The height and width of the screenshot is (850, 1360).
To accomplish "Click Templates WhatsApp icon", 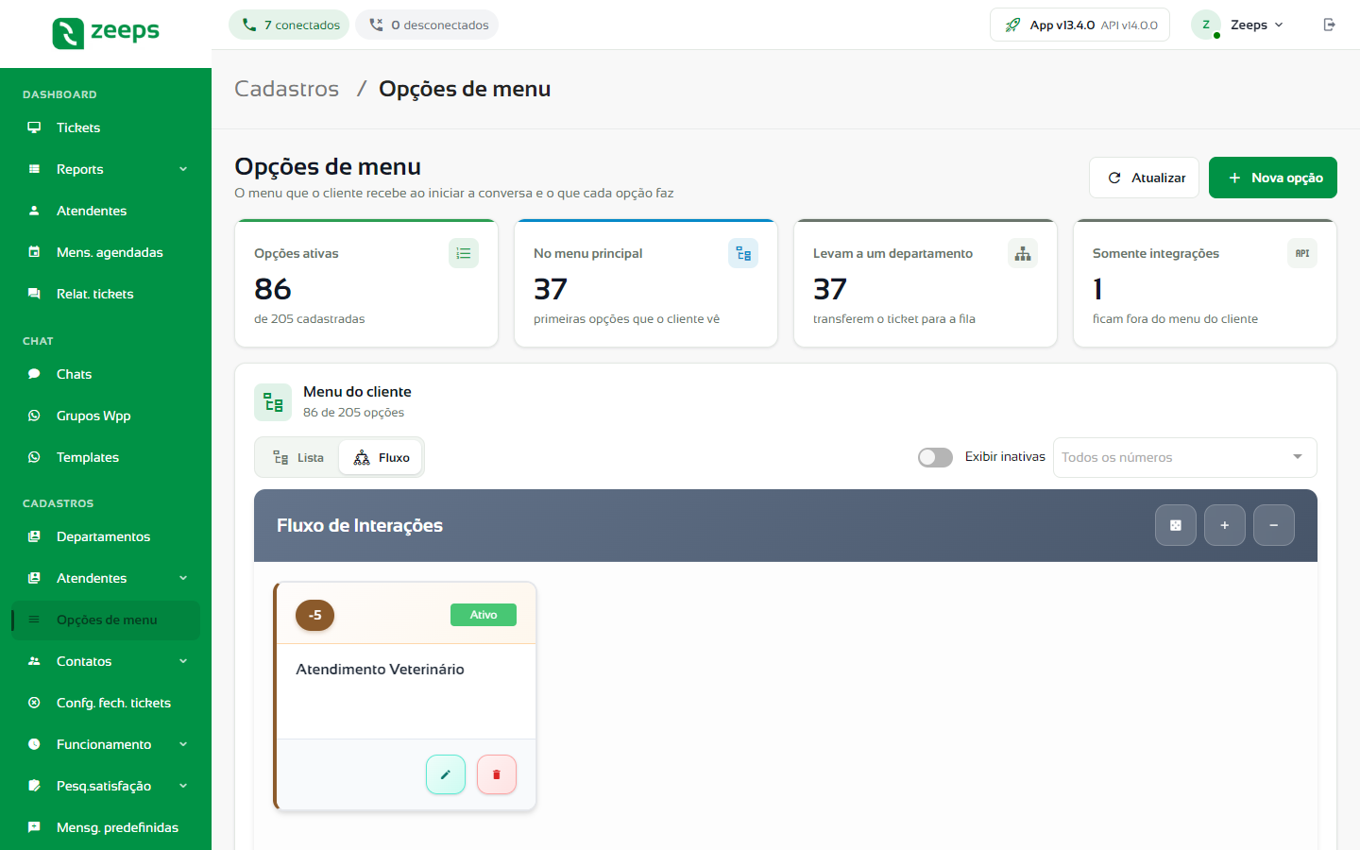I will pyautogui.click(x=34, y=457).
